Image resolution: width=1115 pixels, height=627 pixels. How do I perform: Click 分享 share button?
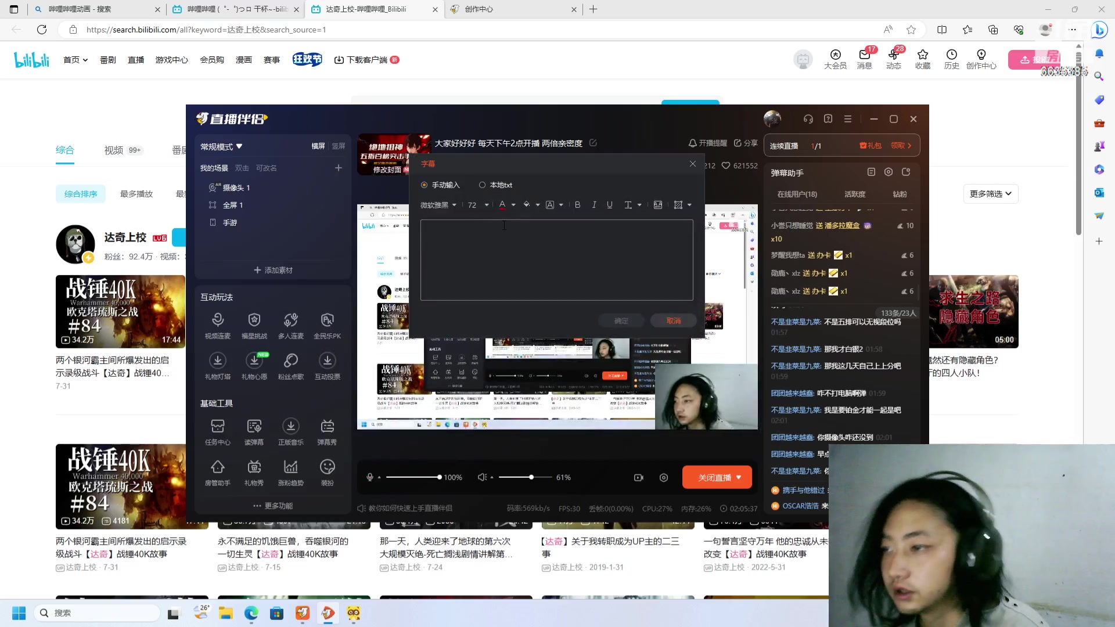point(746,143)
